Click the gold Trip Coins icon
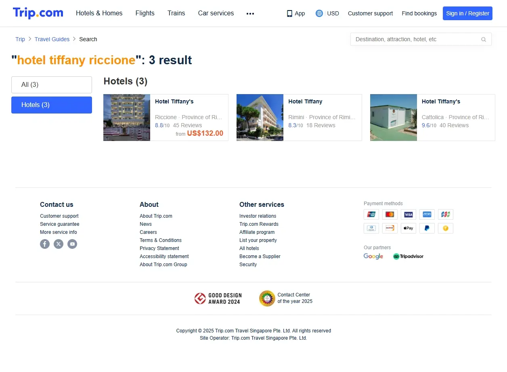The image size is (507, 372). tap(446, 228)
